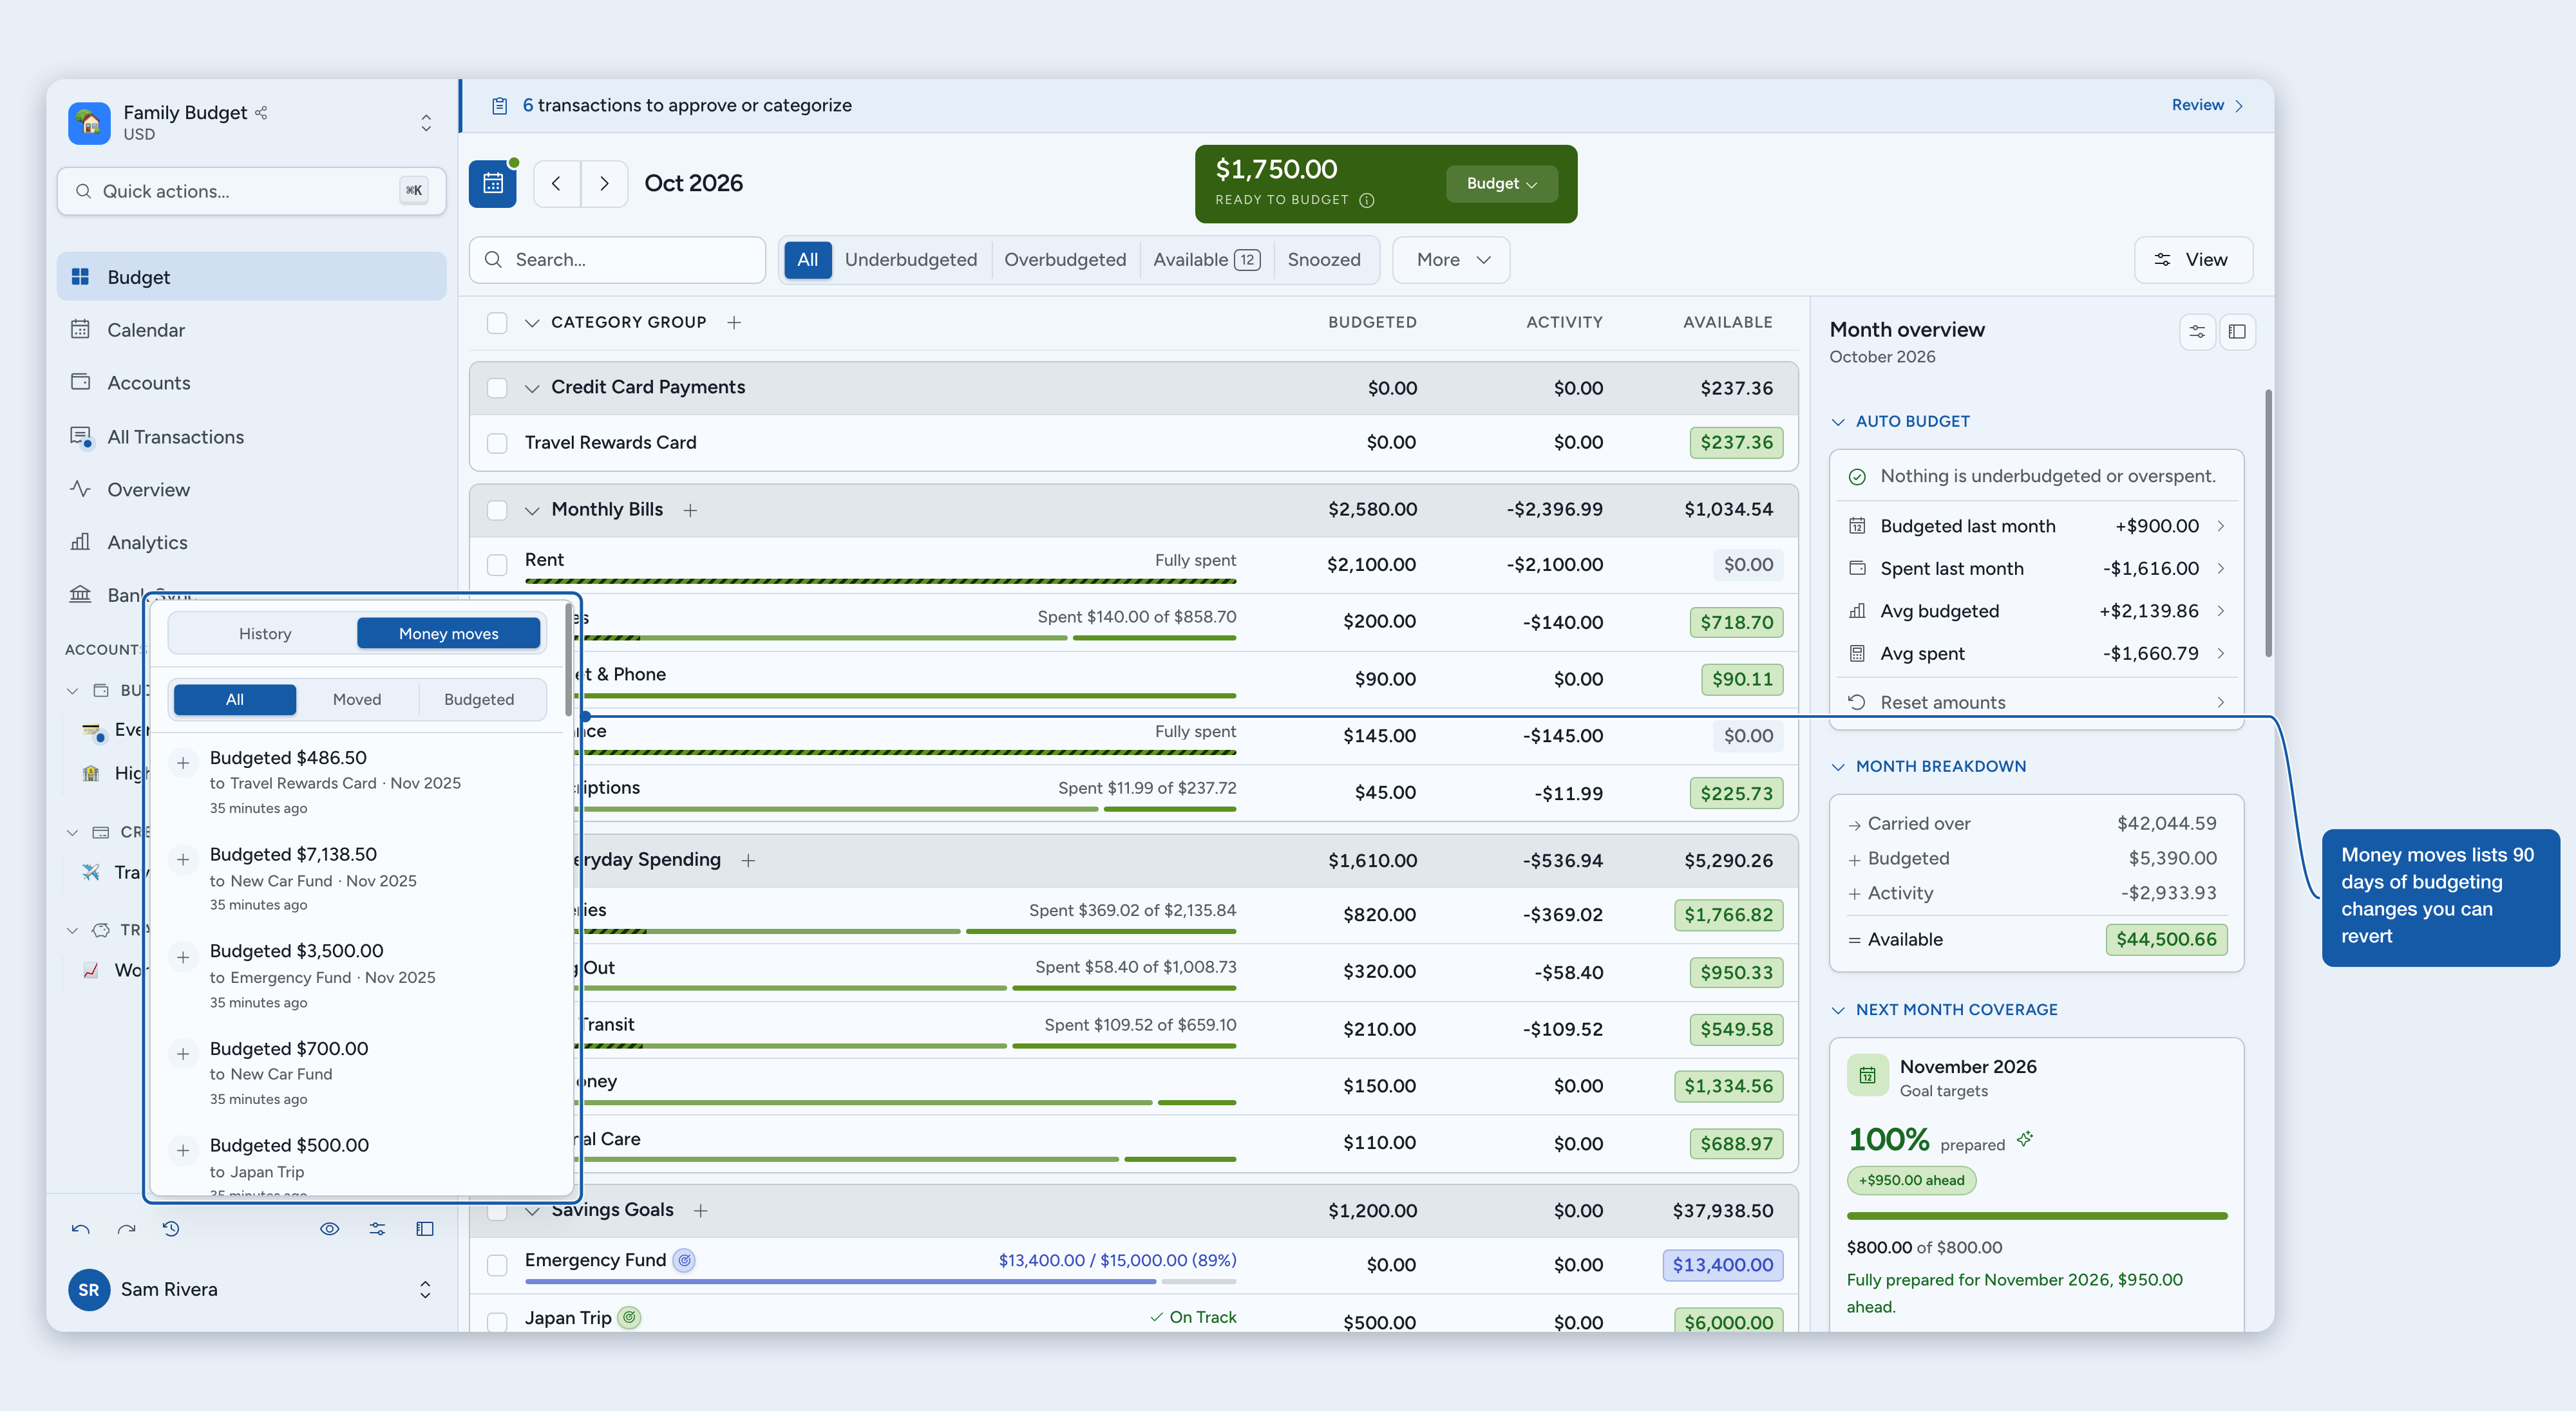The height and width of the screenshot is (1411, 2576).
Task: Click the Month overview panel scrollbar
Action: coord(2268,523)
